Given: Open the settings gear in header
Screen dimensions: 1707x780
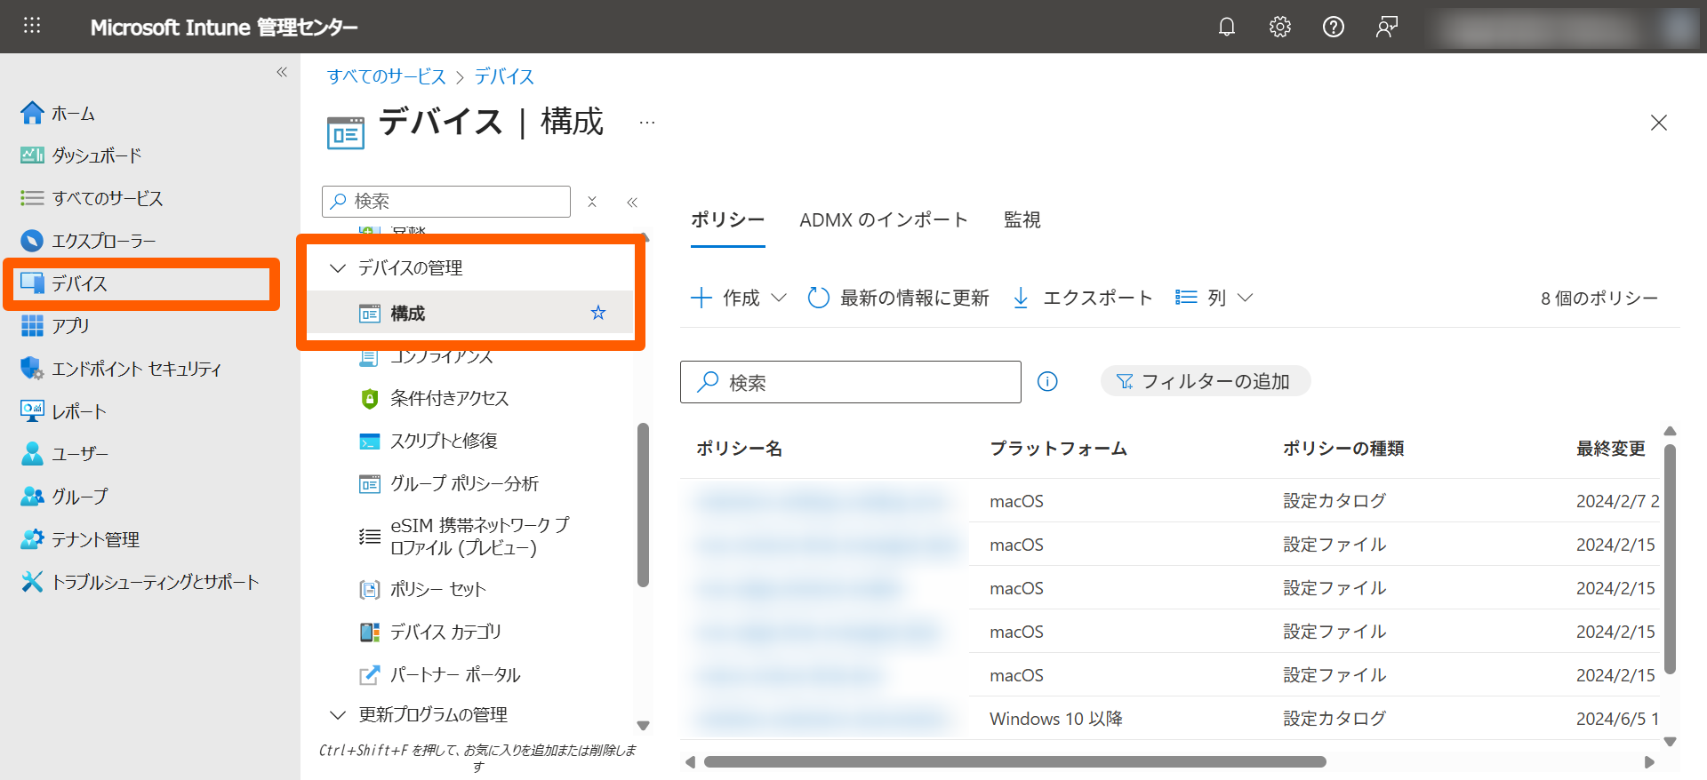Looking at the screenshot, I should point(1279,27).
